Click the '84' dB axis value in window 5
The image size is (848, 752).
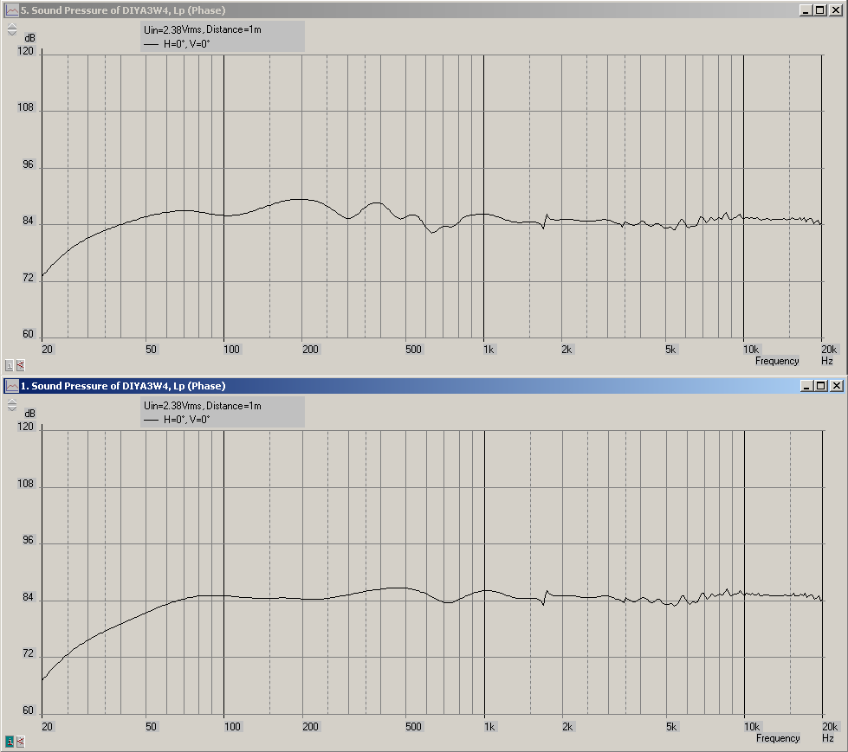coord(28,221)
